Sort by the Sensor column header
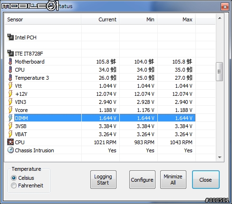 point(43,19)
